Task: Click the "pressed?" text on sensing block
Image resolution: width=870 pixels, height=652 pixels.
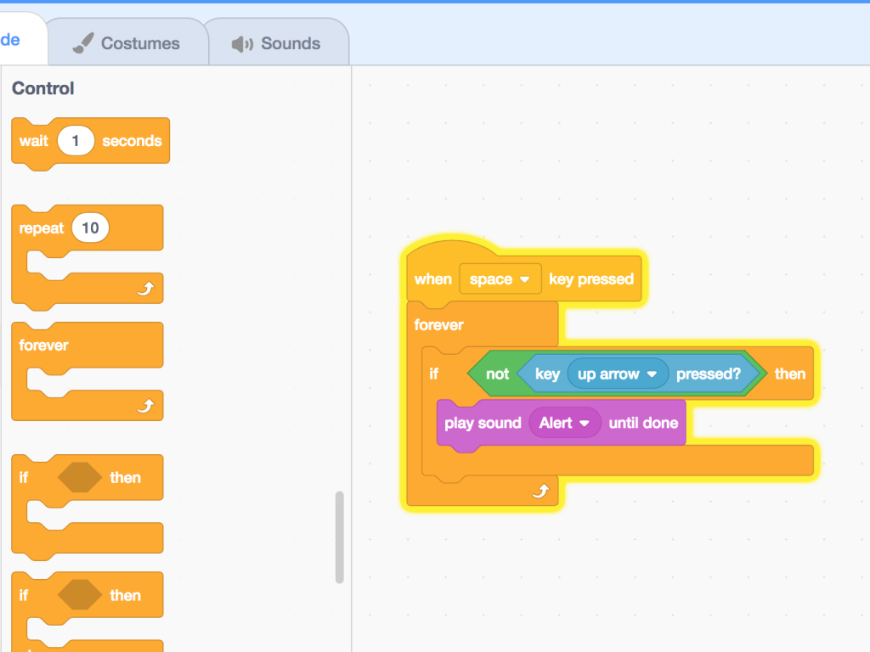Action: pos(709,374)
